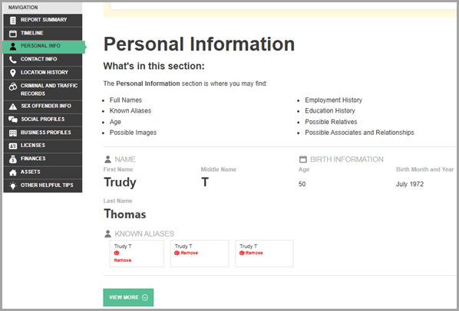The width and height of the screenshot is (459, 311).
Task: Click the Timeline calendar icon in sidebar
Action: tap(13, 34)
